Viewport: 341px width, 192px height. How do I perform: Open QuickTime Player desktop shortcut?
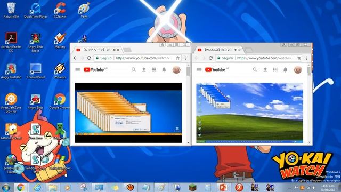coord(36,10)
